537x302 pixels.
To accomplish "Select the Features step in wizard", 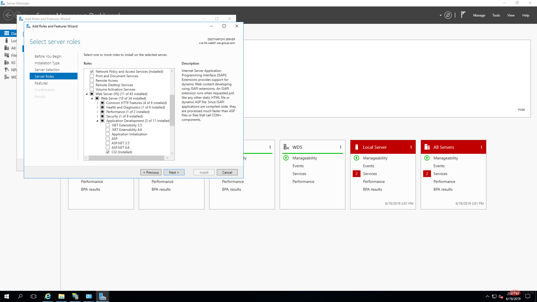I will [x=41, y=83].
